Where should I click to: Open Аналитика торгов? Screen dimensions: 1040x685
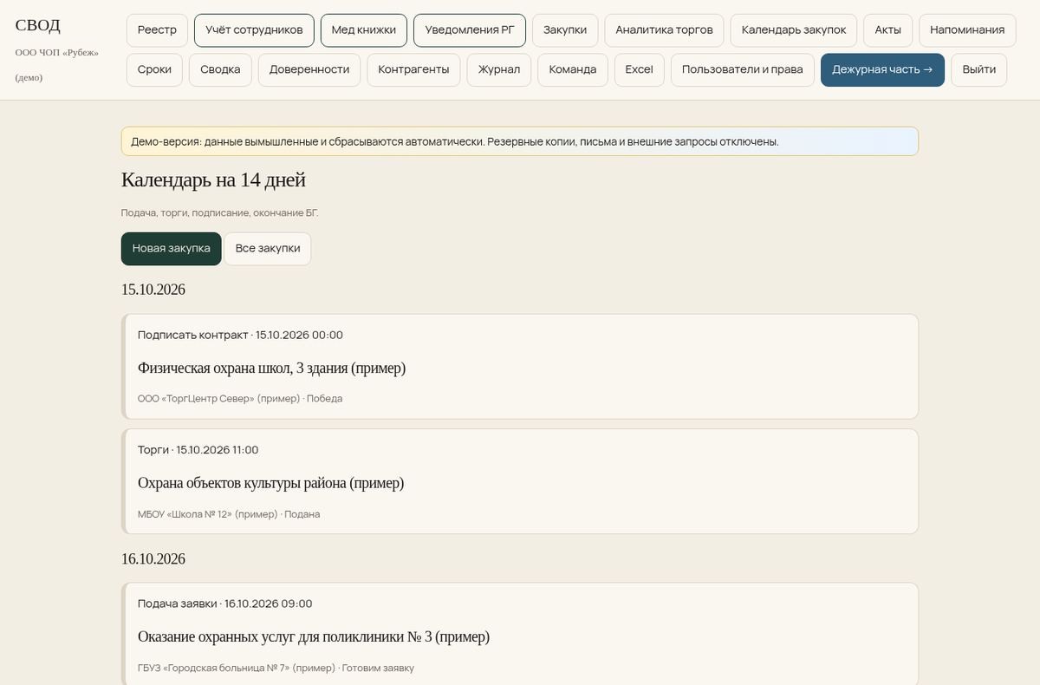tap(664, 30)
